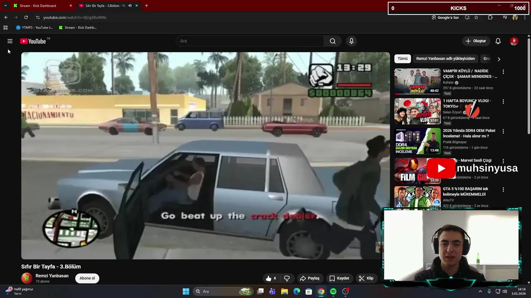
Task: Focus the YouTube Ara search field
Action: (x=250, y=41)
